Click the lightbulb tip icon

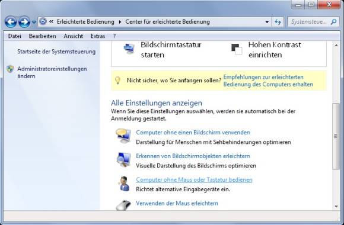[x=118, y=80]
